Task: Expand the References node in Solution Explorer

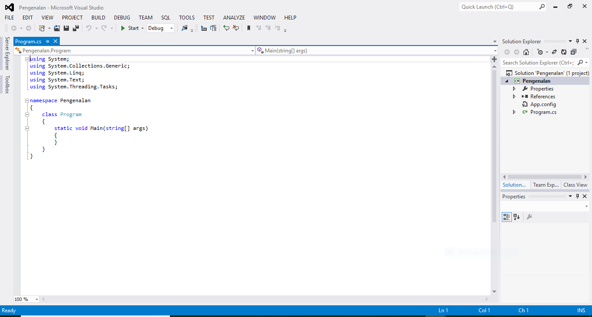Action: click(514, 96)
